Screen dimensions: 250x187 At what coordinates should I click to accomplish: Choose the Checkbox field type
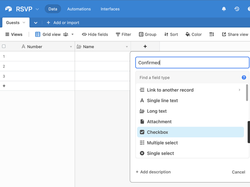point(190,132)
